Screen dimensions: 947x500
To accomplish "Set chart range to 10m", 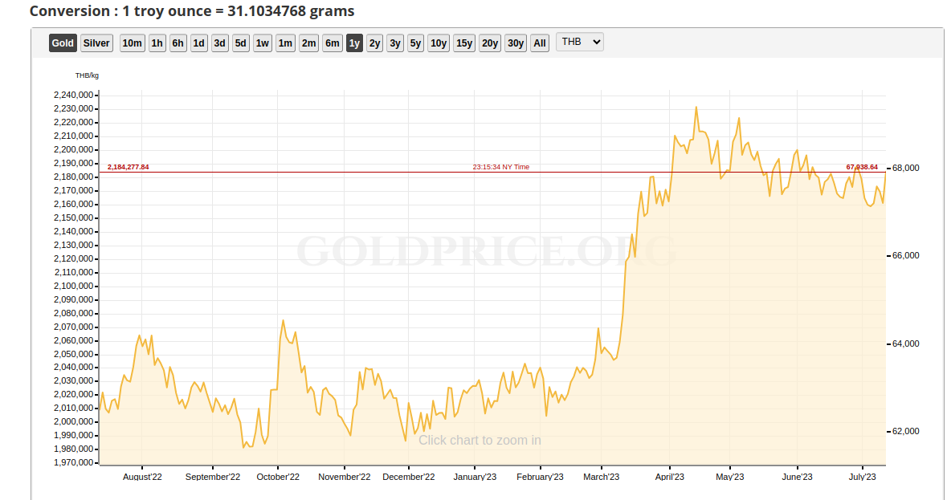I will point(133,43).
